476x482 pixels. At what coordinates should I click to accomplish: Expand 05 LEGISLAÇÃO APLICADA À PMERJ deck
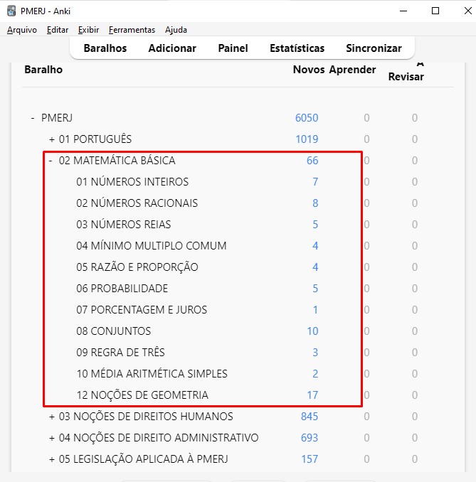click(52, 459)
